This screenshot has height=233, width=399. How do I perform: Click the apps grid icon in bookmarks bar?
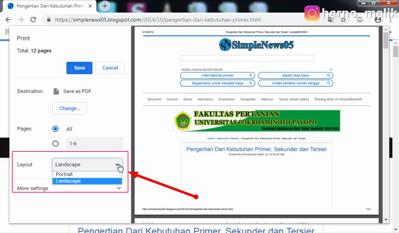(7, 32)
